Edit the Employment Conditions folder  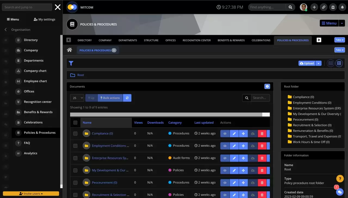click(234, 146)
